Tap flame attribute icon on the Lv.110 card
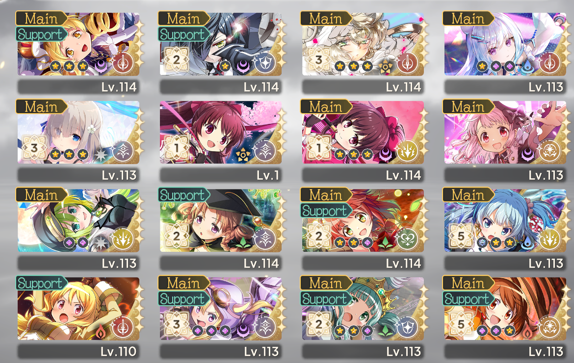Image resolution: width=574 pixels, height=363 pixels. [x=101, y=331]
